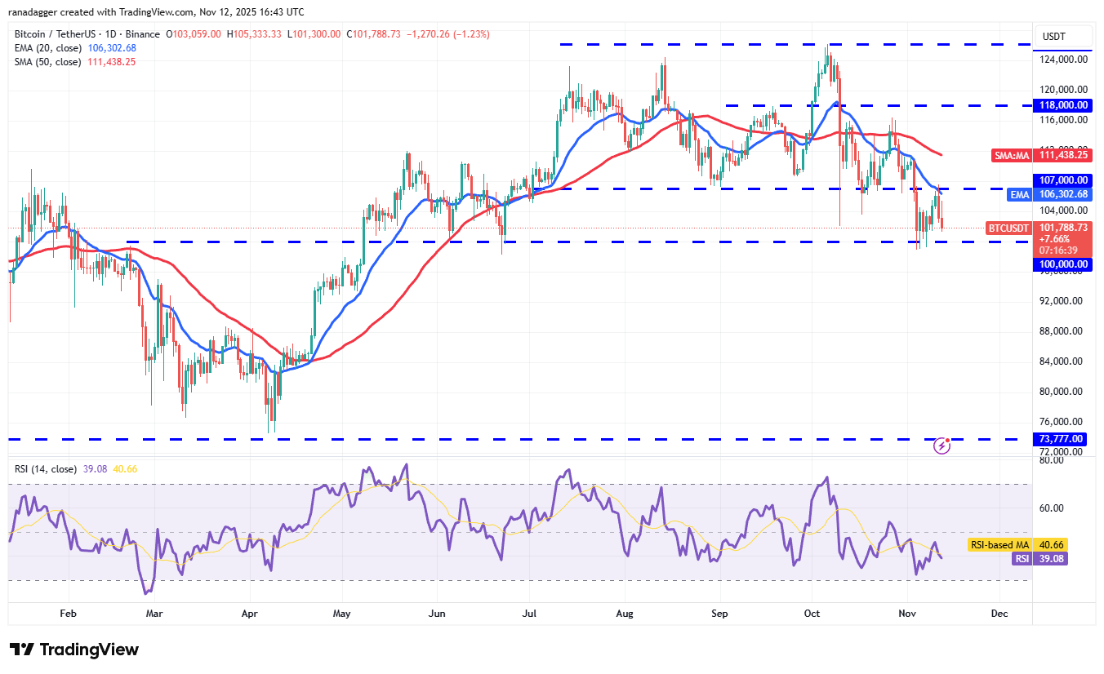Click the RSI 39.08 value label
Image resolution: width=1104 pixels, height=674 pixels.
tap(1042, 559)
